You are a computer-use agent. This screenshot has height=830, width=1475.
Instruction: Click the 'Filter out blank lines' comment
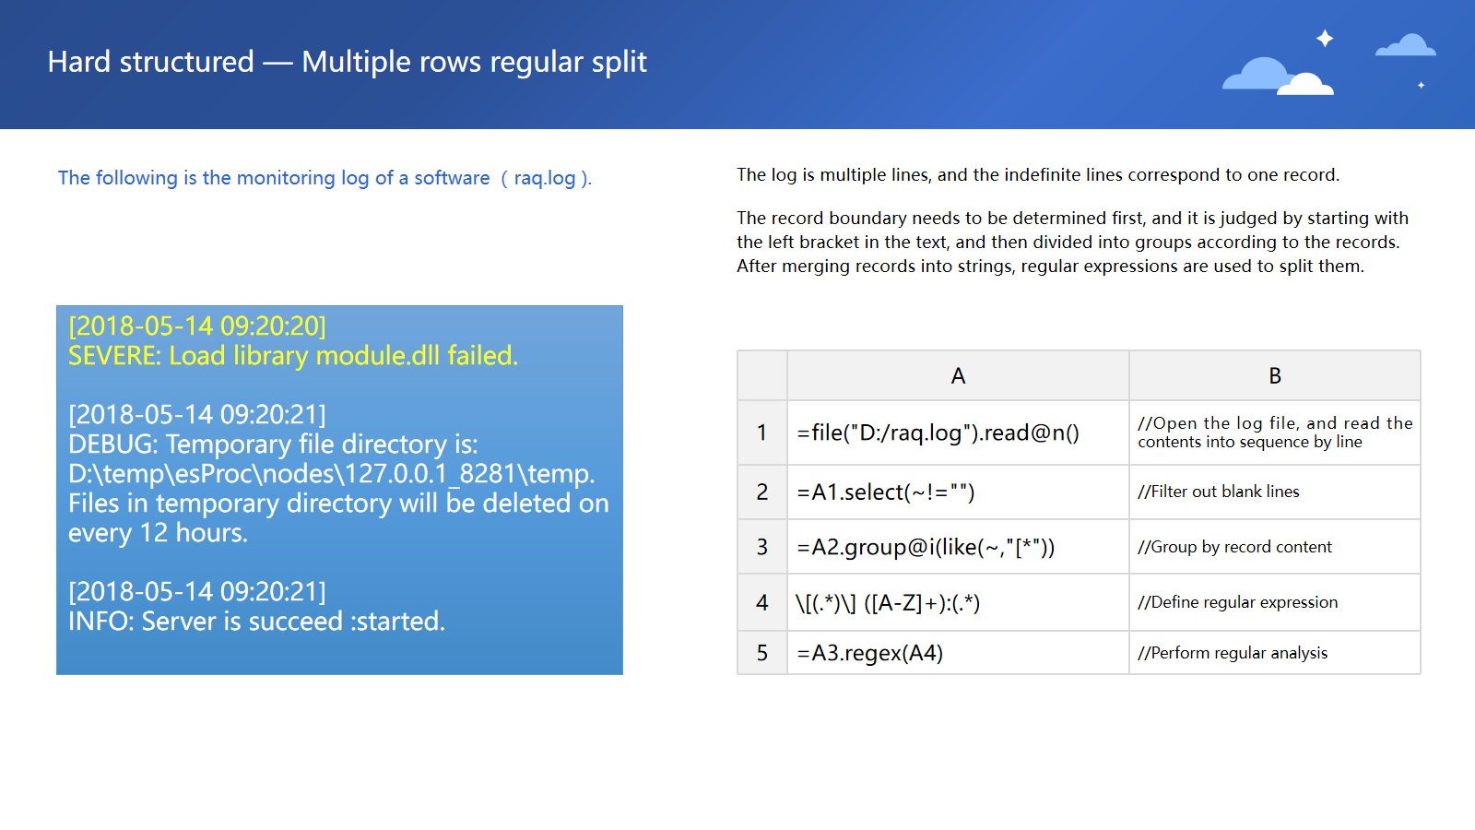(x=1218, y=492)
